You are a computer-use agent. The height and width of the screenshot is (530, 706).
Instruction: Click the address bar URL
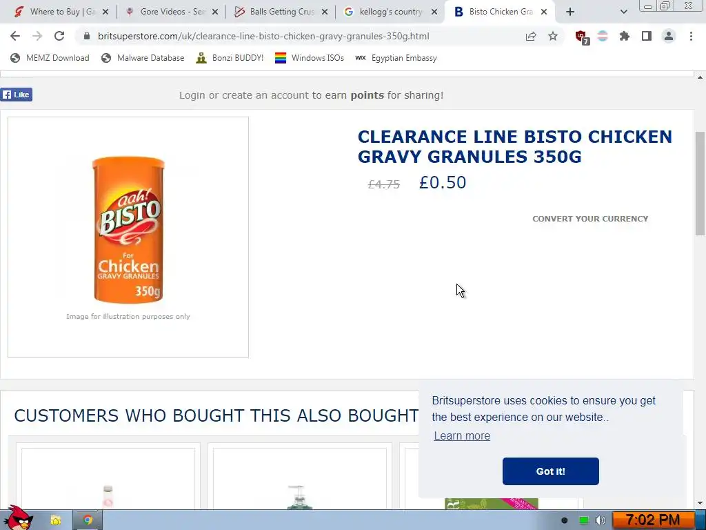coord(263,36)
